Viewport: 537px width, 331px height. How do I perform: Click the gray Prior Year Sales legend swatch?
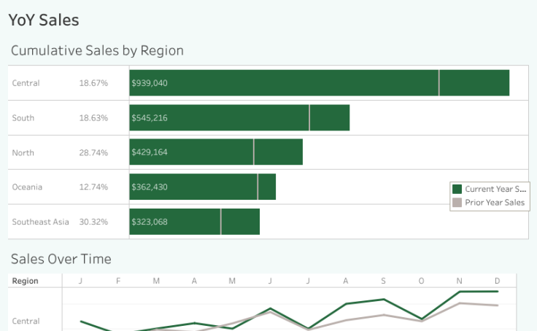click(x=457, y=203)
